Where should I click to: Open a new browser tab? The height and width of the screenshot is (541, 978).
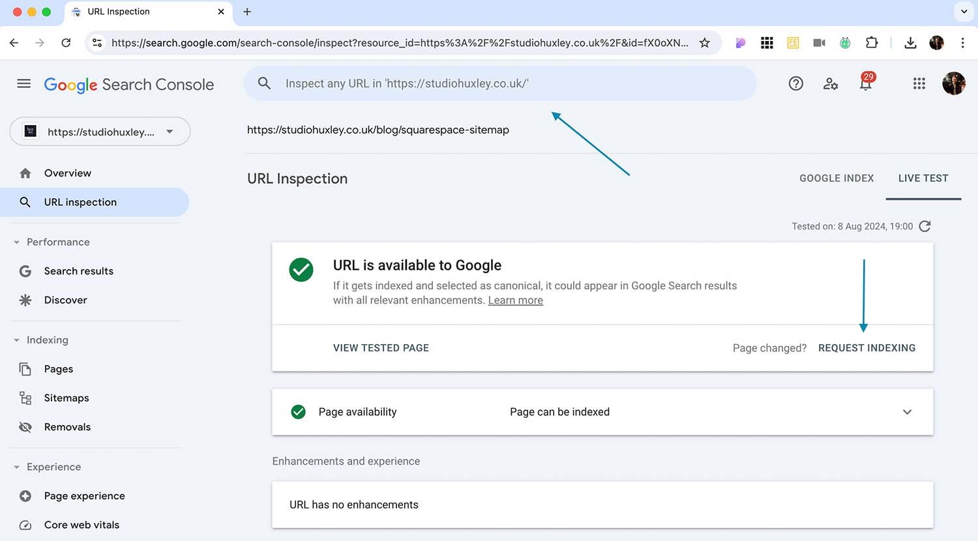click(247, 12)
